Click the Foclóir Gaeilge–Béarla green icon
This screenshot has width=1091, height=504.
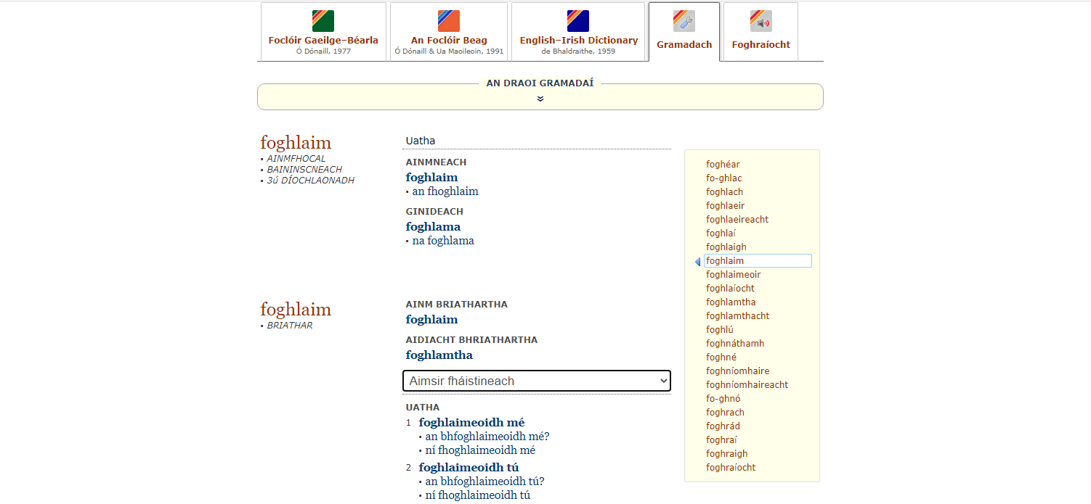click(323, 21)
